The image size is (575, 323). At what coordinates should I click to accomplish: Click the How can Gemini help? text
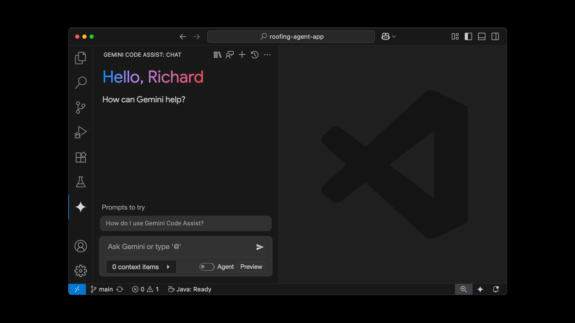[144, 99]
